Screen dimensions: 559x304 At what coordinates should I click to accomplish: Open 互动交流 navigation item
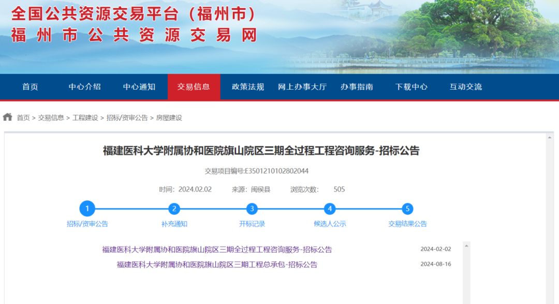point(466,86)
